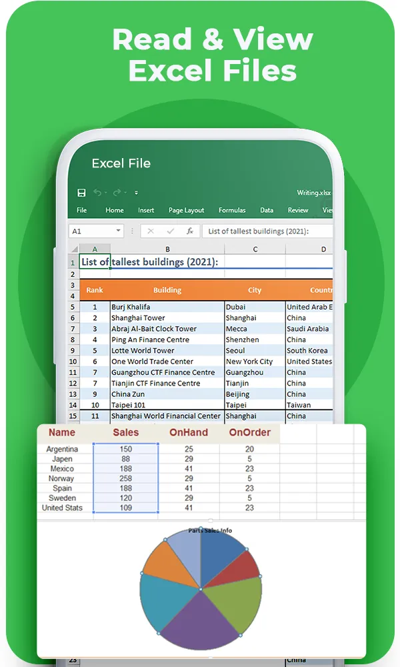Click the Undo arrow icon

[97, 193]
